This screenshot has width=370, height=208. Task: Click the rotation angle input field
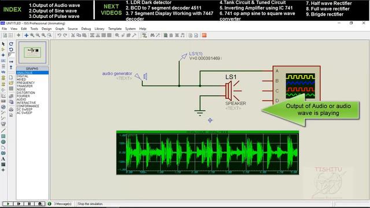tap(11, 55)
